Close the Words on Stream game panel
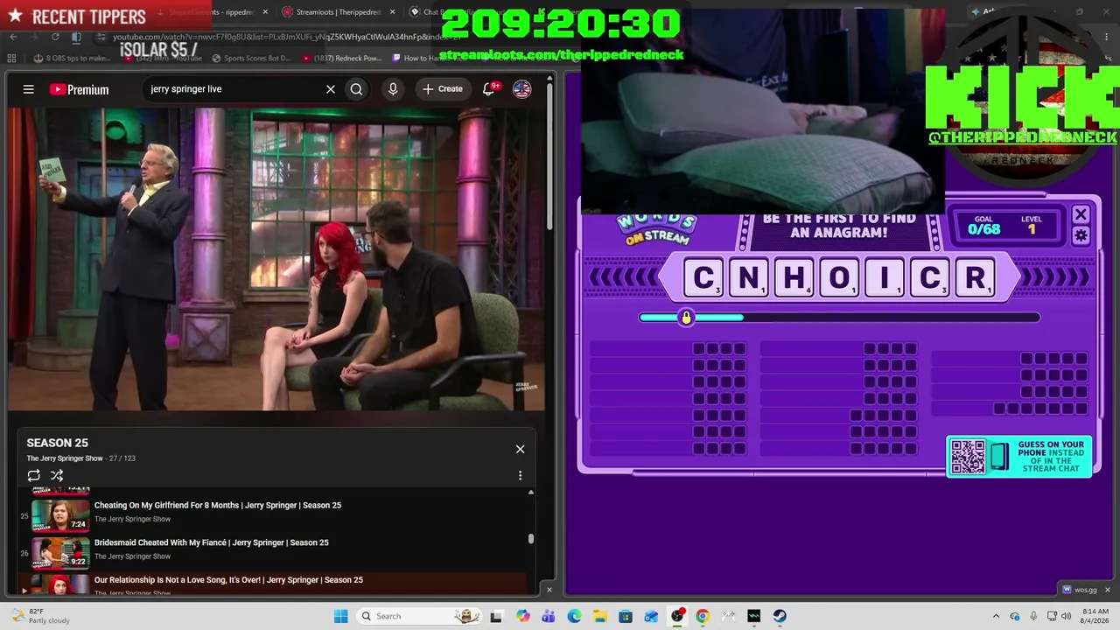Image resolution: width=1120 pixels, height=630 pixels. tap(1081, 215)
